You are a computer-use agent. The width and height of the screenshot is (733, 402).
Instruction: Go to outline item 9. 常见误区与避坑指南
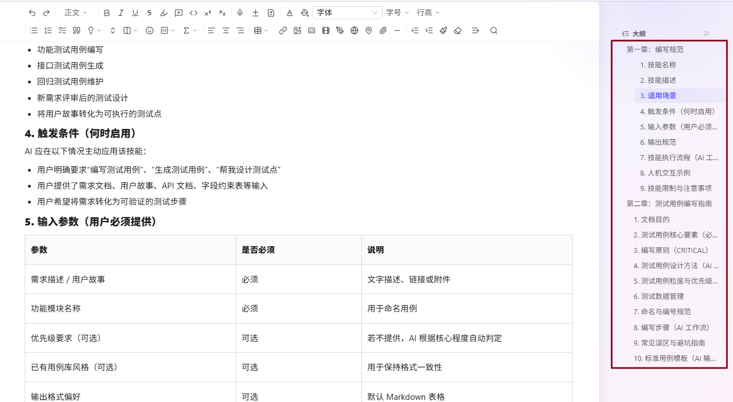669,343
